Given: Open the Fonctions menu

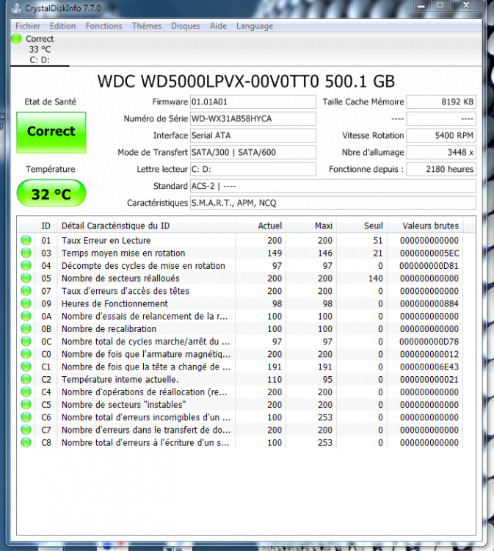Looking at the screenshot, I should coord(103,26).
